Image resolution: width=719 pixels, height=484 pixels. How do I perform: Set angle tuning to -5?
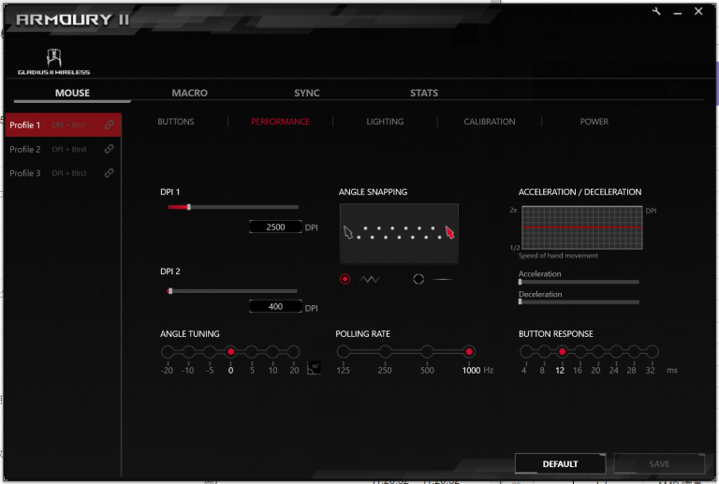(210, 352)
